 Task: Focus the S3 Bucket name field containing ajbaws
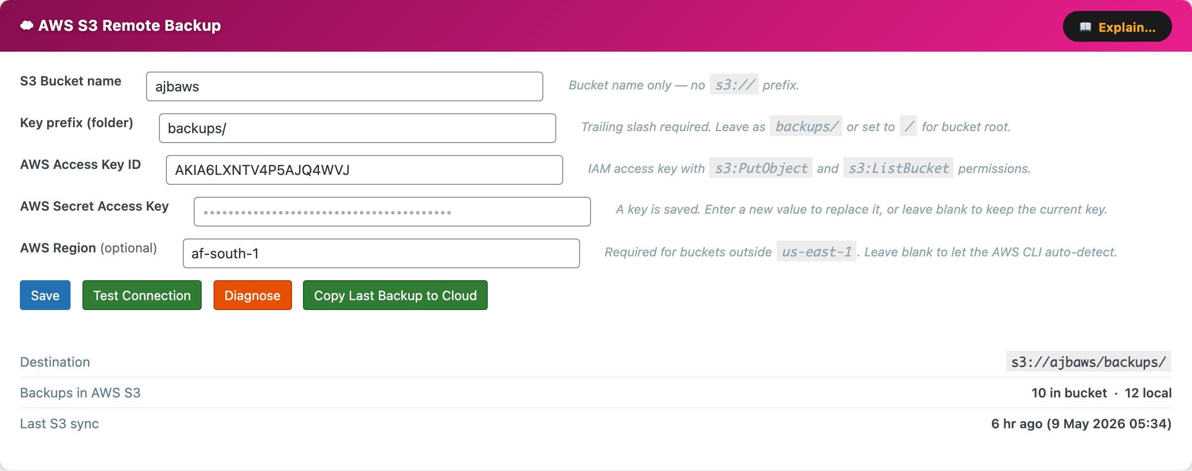coord(345,86)
